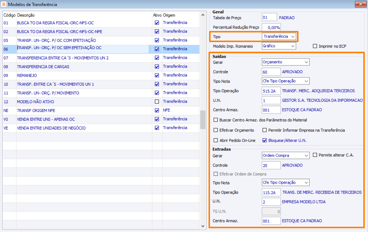
Task: Click Saídas Centro Armaz. field 001
Action: [x=271, y=110]
